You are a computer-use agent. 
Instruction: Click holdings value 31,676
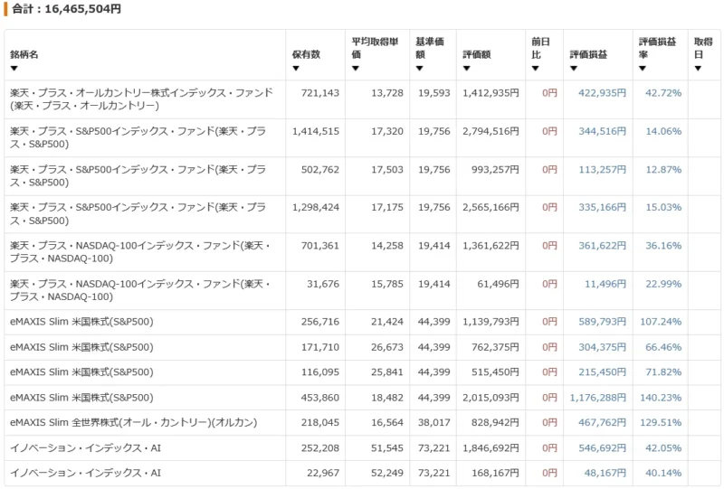coord(323,284)
